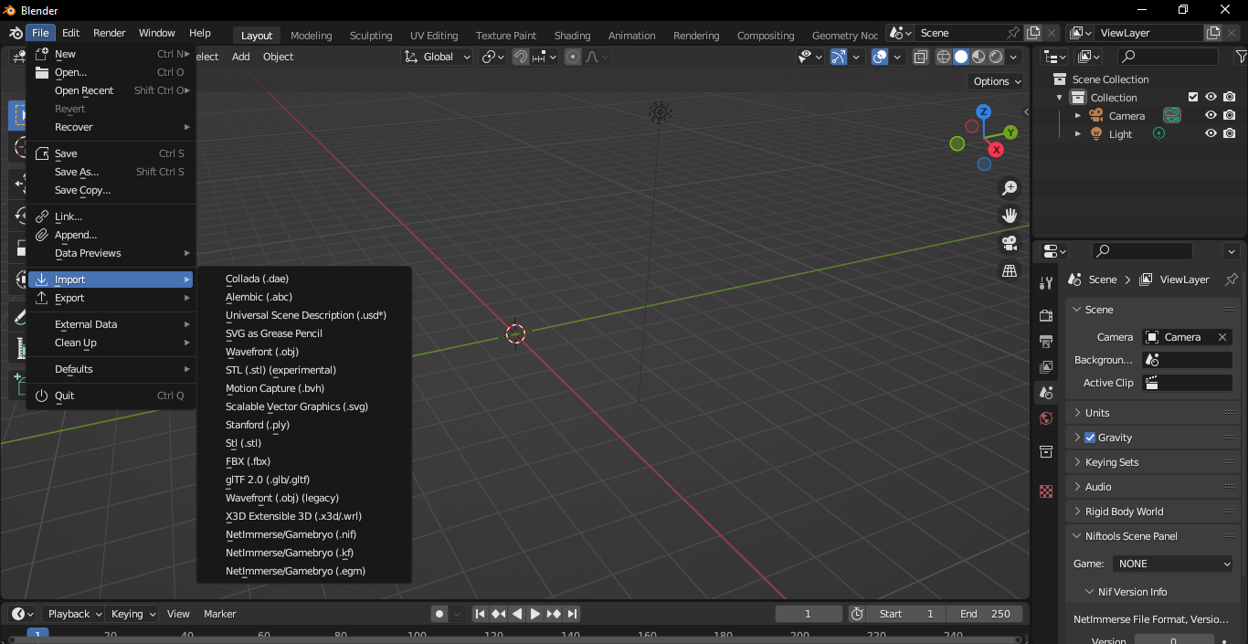Click the red X axis gizmo ball

[996, 149]
